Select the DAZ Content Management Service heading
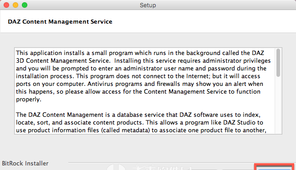The image size is (296, 170). (x=60, y=22)
